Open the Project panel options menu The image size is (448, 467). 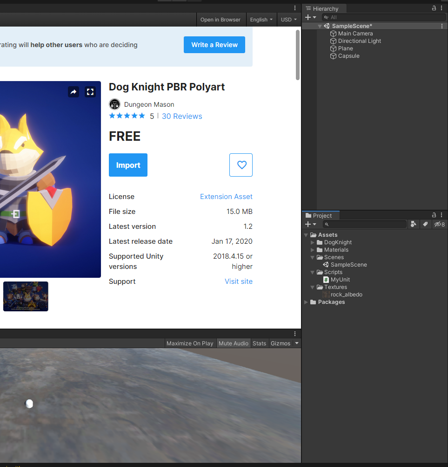442,215
